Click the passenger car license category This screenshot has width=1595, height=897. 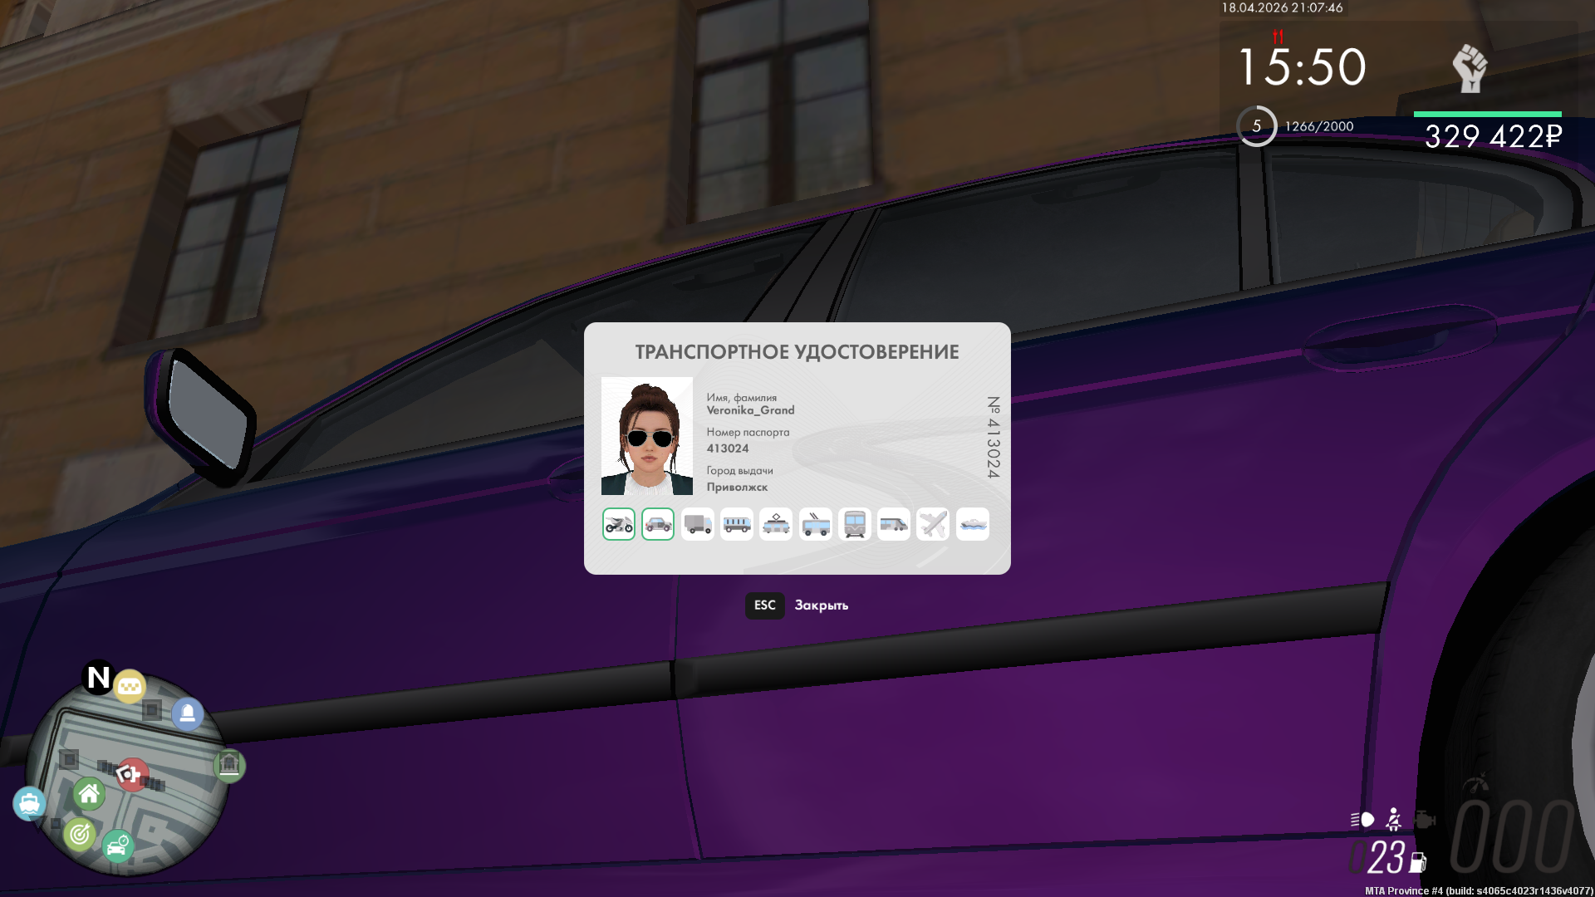pos(658,524)
